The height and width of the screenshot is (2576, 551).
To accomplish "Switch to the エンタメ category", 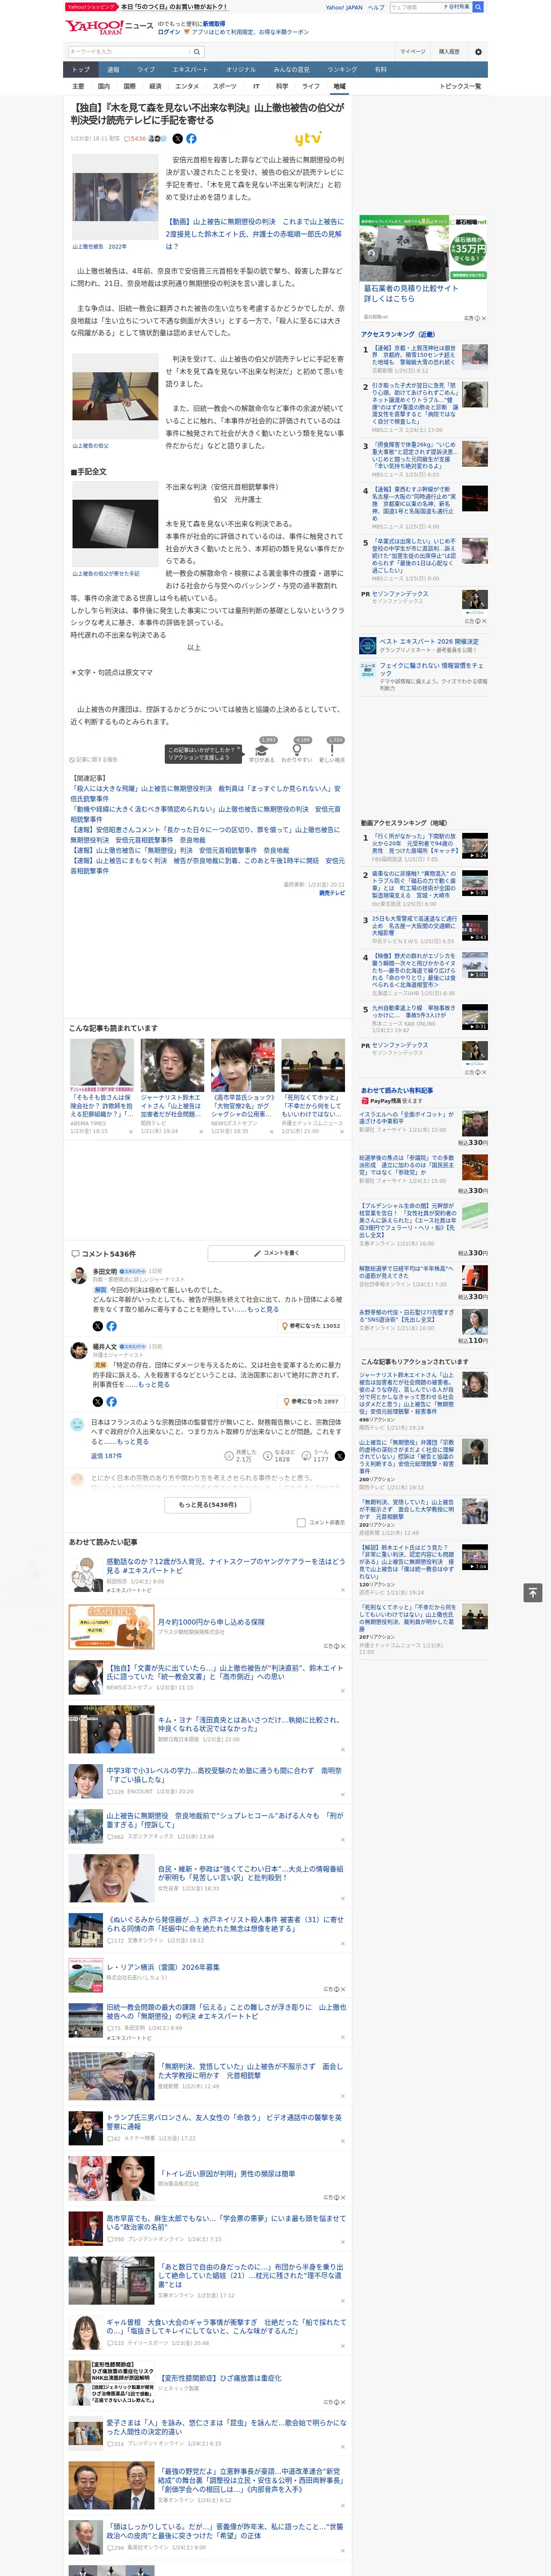I will click(187, 86).
